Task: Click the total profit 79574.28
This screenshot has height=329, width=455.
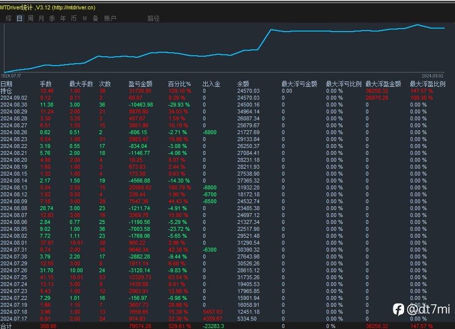Action: tap(140, 326)
